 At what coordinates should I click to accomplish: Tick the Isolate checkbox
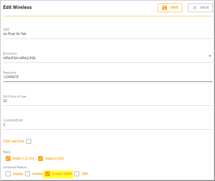click(8, 174)
